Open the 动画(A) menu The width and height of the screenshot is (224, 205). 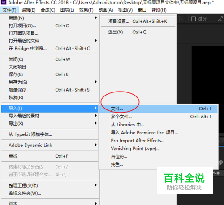(x=106, y=10)
